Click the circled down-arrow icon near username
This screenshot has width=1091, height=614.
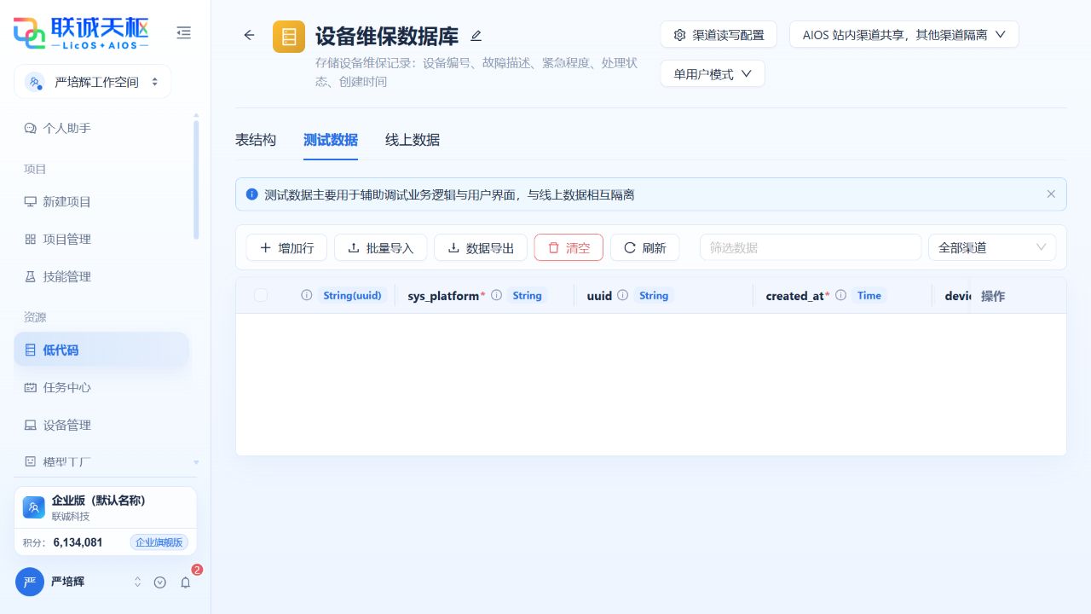coord(160,582)
